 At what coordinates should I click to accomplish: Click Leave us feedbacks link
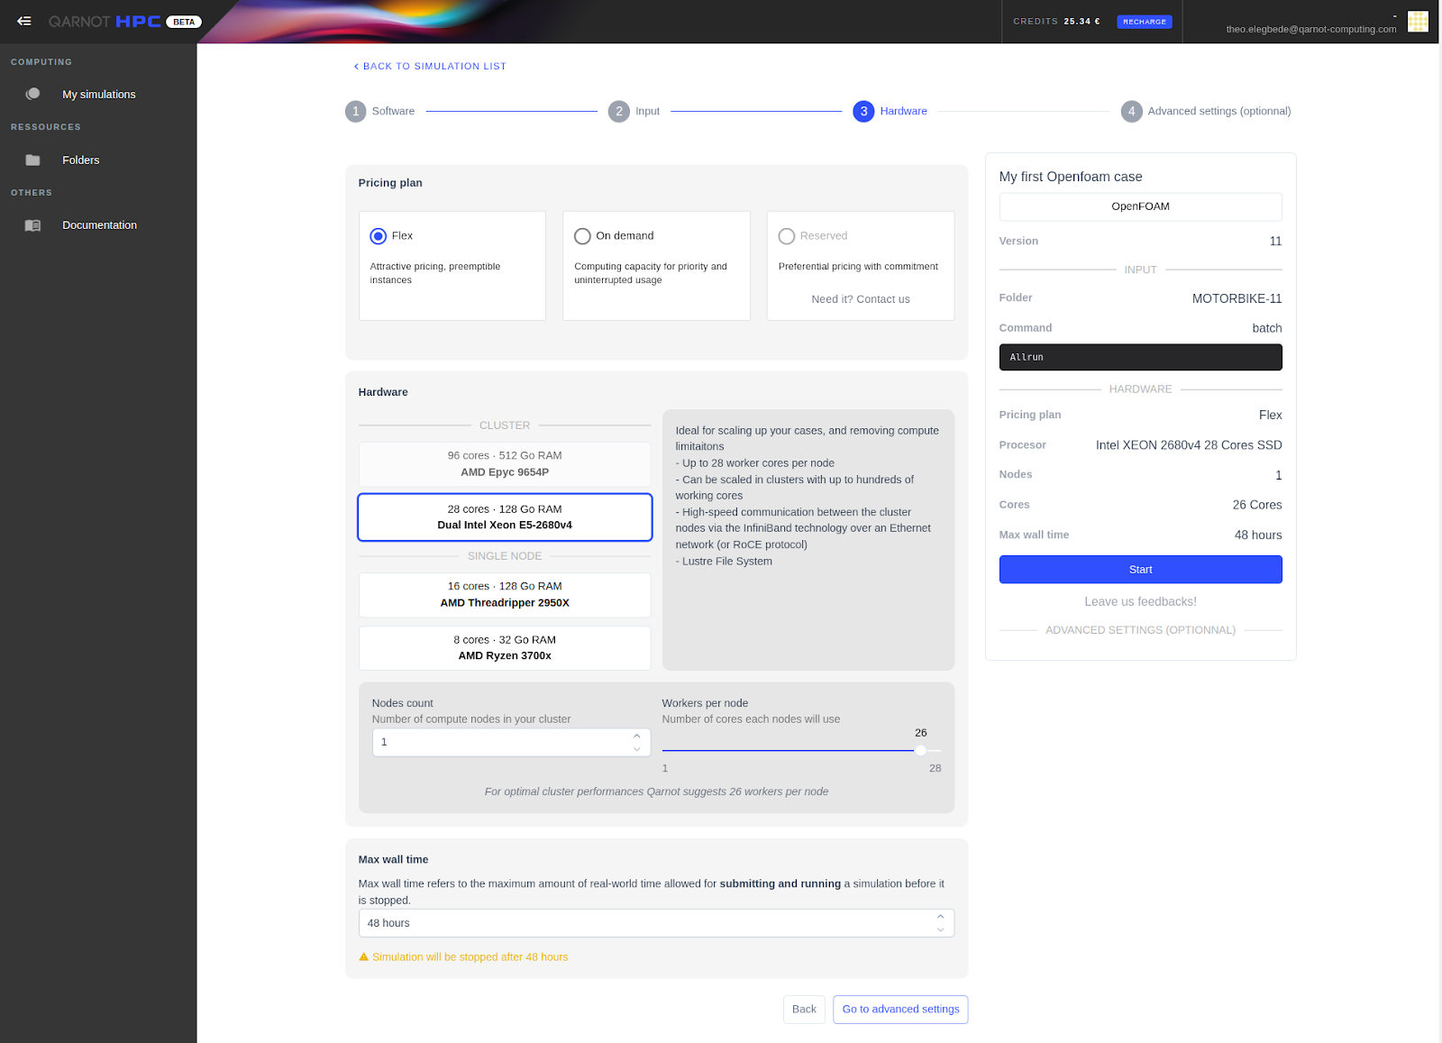click(1140, 601)
